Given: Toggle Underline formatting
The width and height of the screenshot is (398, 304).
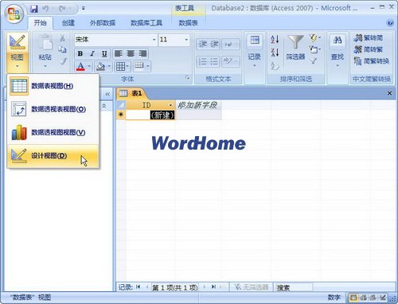Looking at the screenshot, I should pos(104,53).
